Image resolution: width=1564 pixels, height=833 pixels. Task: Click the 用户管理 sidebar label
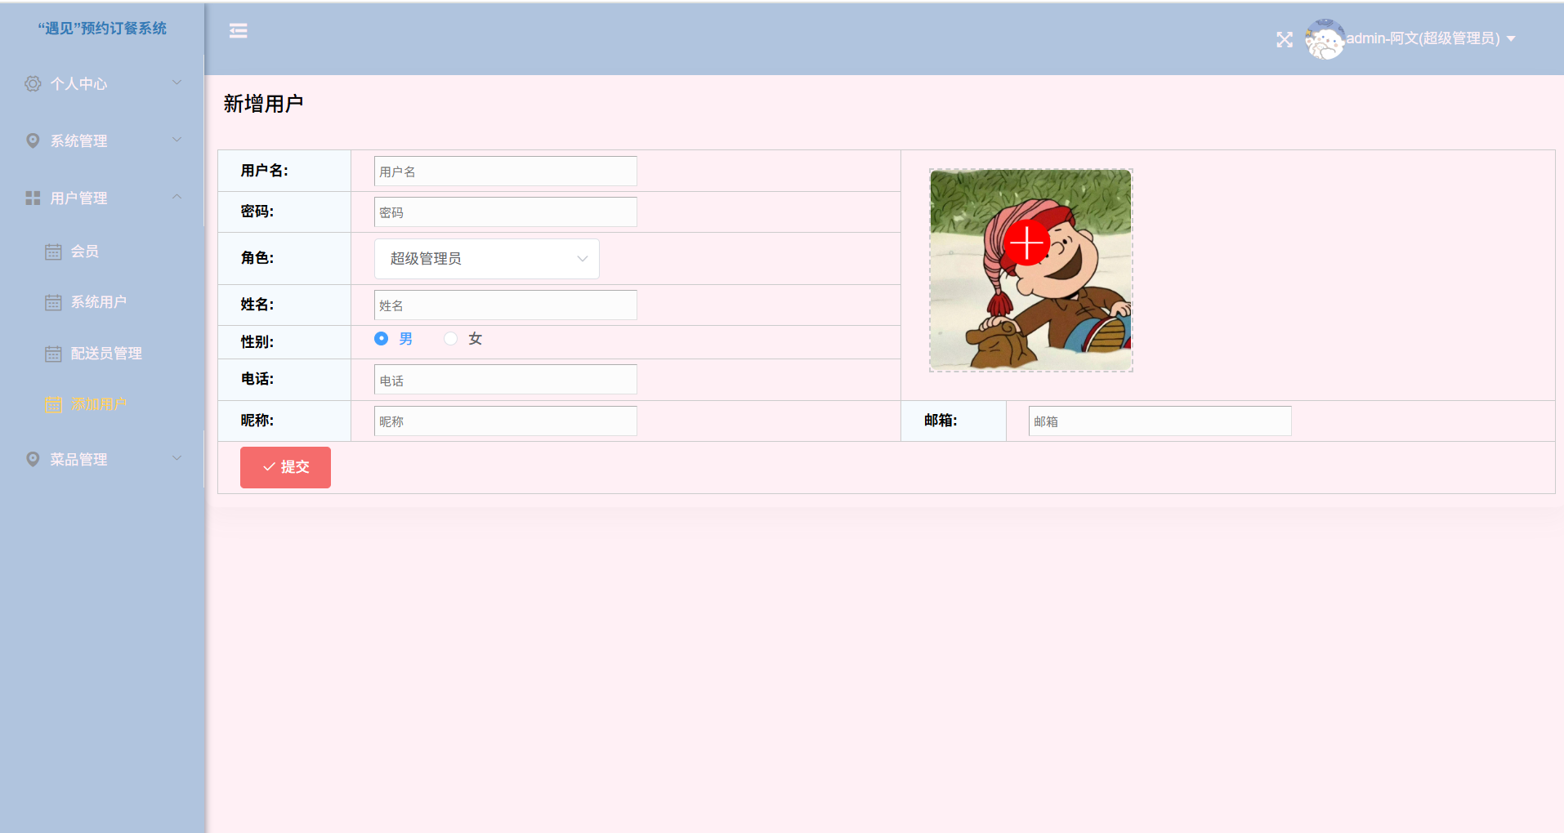click(x=78, y=198)
